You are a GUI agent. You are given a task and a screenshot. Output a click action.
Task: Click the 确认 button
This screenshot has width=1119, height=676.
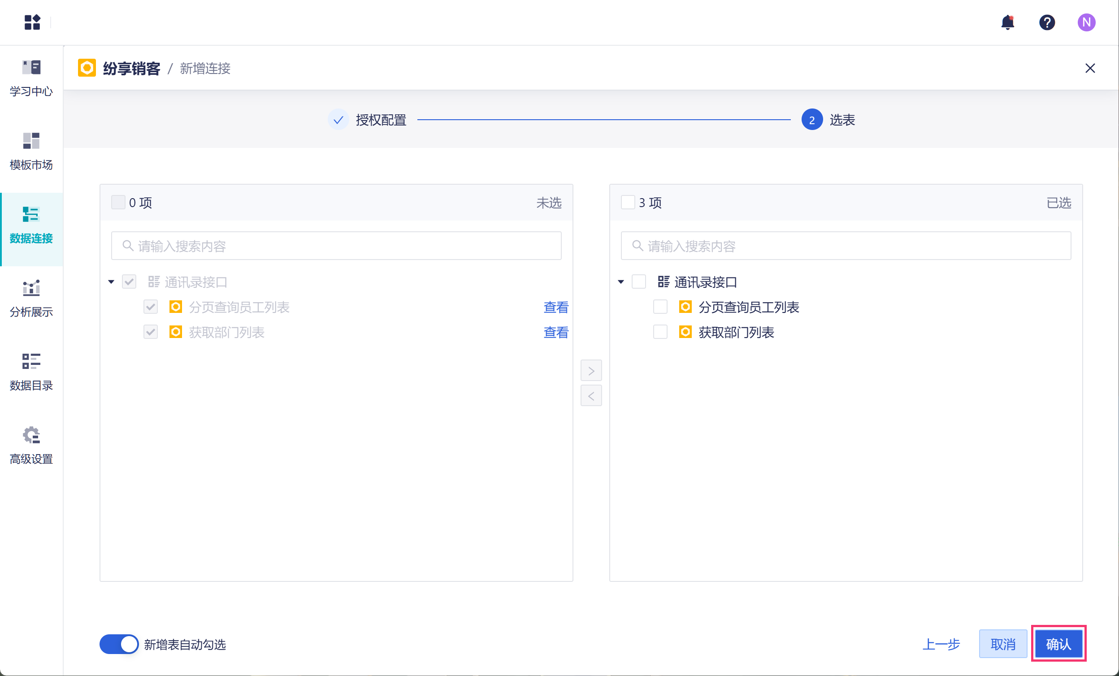[1058, 643]
